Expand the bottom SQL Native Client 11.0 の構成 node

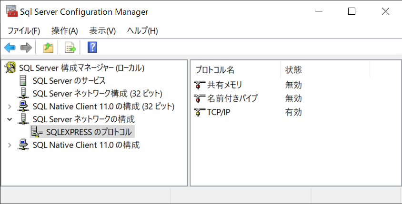10,145
